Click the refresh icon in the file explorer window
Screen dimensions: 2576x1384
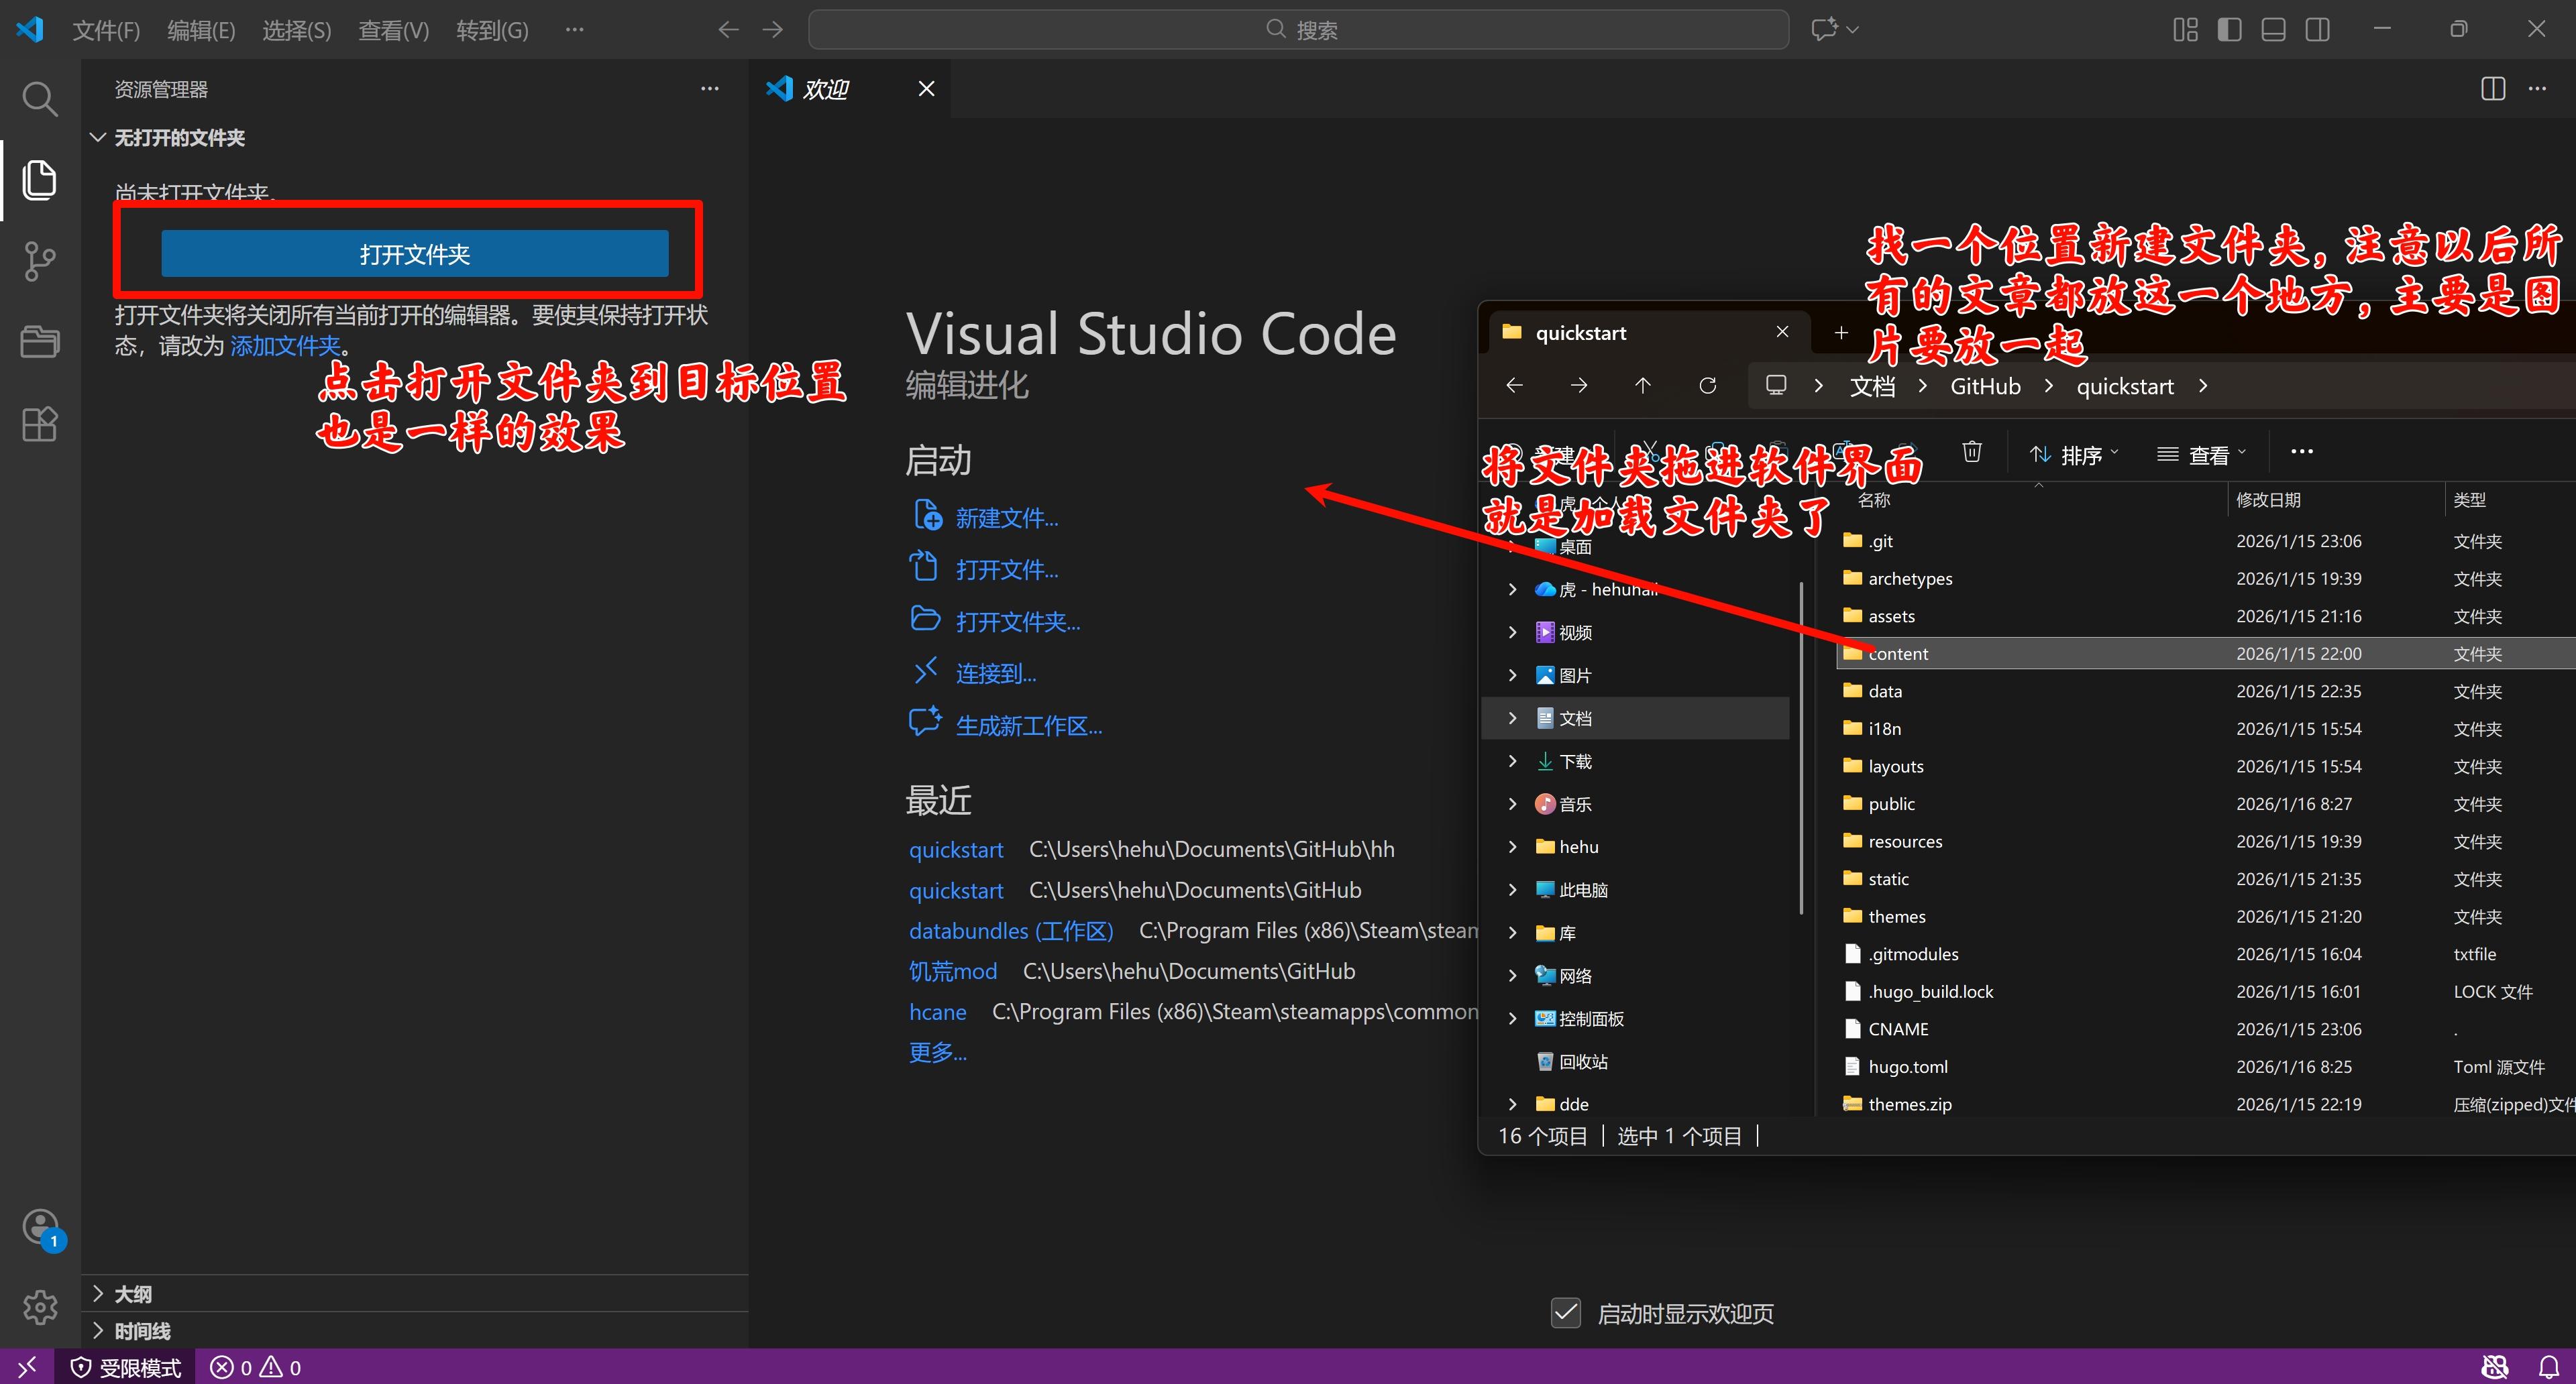1708,386
